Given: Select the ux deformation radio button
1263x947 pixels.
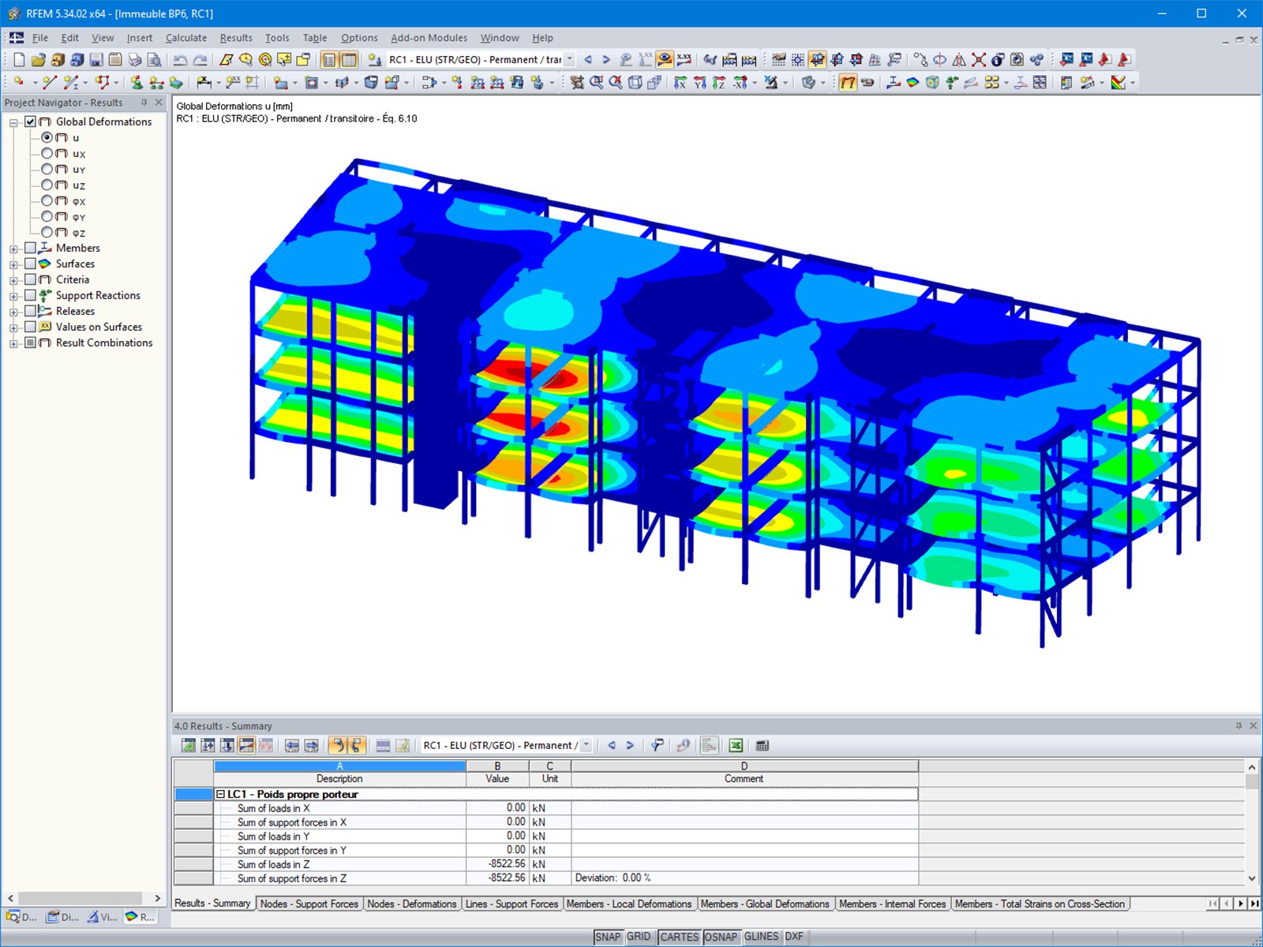Looking at the screenshot, I should (x=47, y=153).
